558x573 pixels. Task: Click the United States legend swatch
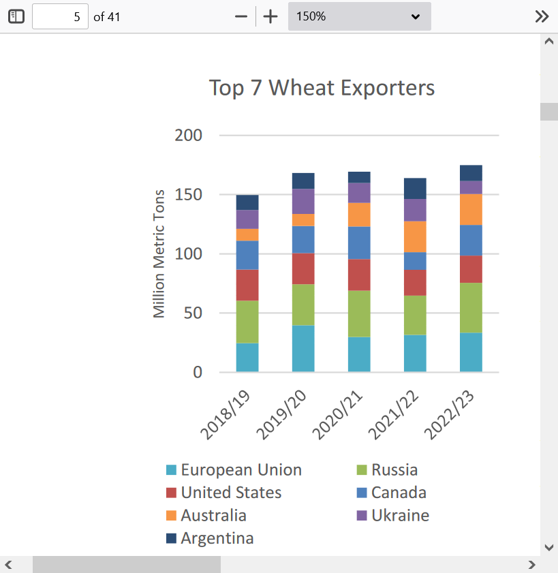coord(171,493)
